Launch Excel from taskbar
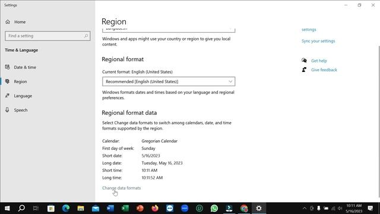The width and height of the screenshot is (380, 214). [x=125, y=208]
